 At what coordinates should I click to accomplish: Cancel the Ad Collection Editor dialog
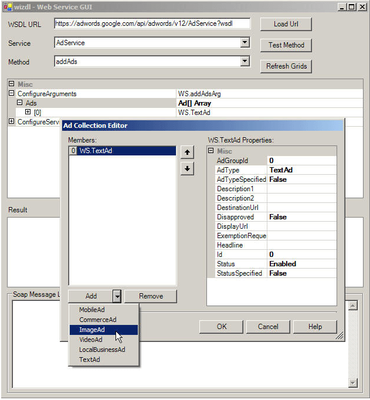point(268,327)
